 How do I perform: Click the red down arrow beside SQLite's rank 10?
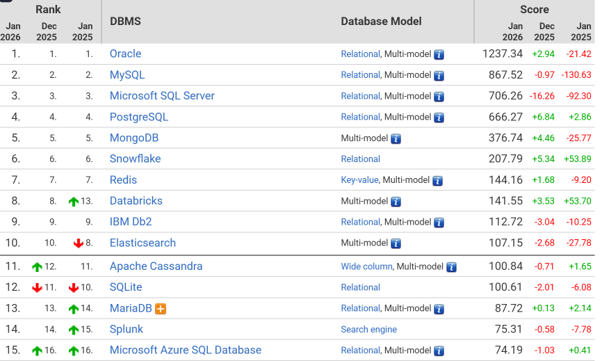pyautogui.click(x=73, y=288)
